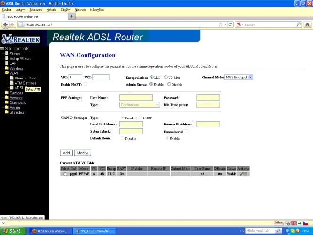Open the Úpravy menu
313x235 pixels.
[20, 10]
